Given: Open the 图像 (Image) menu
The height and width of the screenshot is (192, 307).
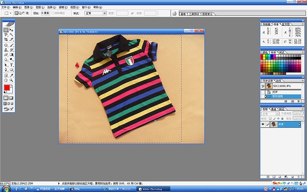Looking at the screenshot, I should [29, 7].
